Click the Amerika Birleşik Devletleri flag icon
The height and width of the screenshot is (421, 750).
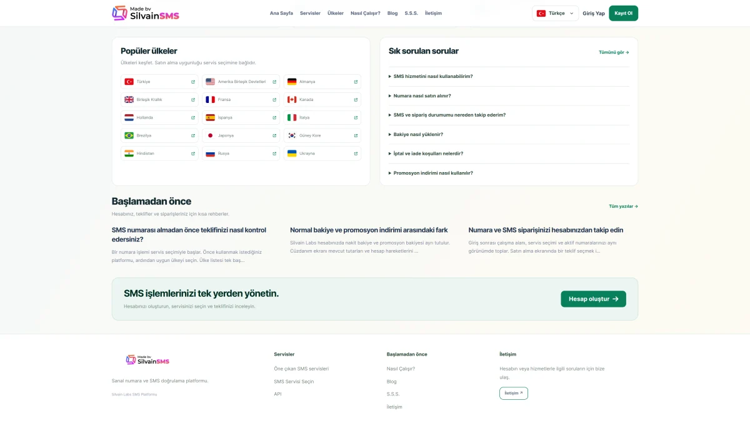pos(210,82)
